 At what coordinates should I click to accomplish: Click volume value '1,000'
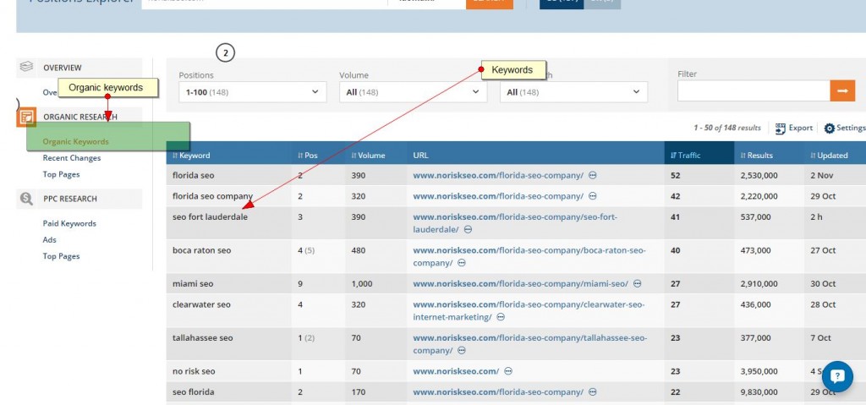(362, 284)
